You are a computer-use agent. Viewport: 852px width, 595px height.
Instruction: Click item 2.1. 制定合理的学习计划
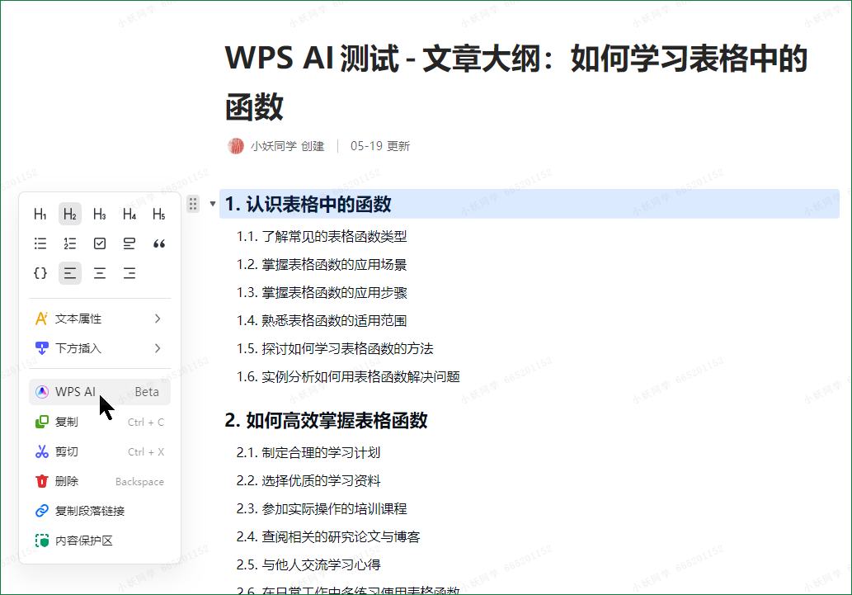[x=308, y=452]
